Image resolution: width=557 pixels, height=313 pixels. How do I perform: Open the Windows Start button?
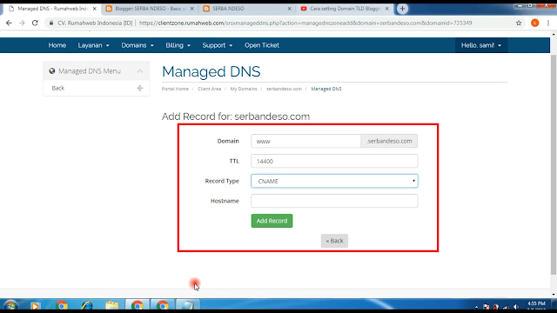[10, 305]
